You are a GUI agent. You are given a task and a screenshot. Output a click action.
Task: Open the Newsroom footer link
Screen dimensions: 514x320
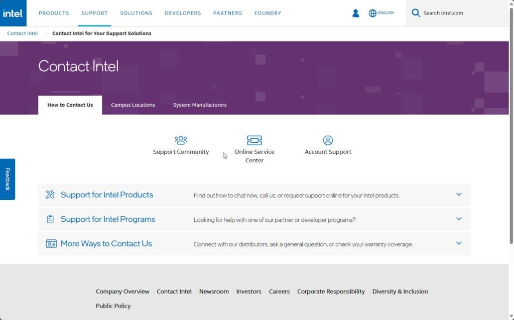click(214, 291)
